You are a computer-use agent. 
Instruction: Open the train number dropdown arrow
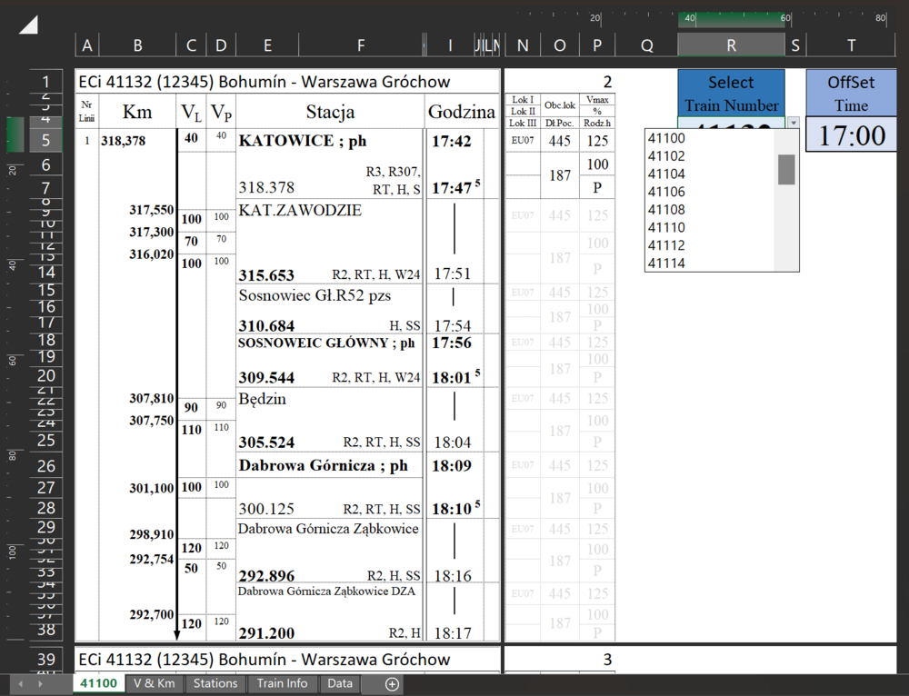coord(793,123)
